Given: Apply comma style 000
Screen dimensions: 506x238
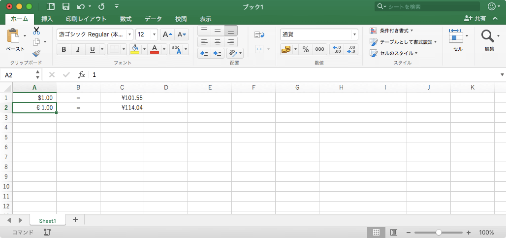Looking at the screenshot, I should 319,49.
